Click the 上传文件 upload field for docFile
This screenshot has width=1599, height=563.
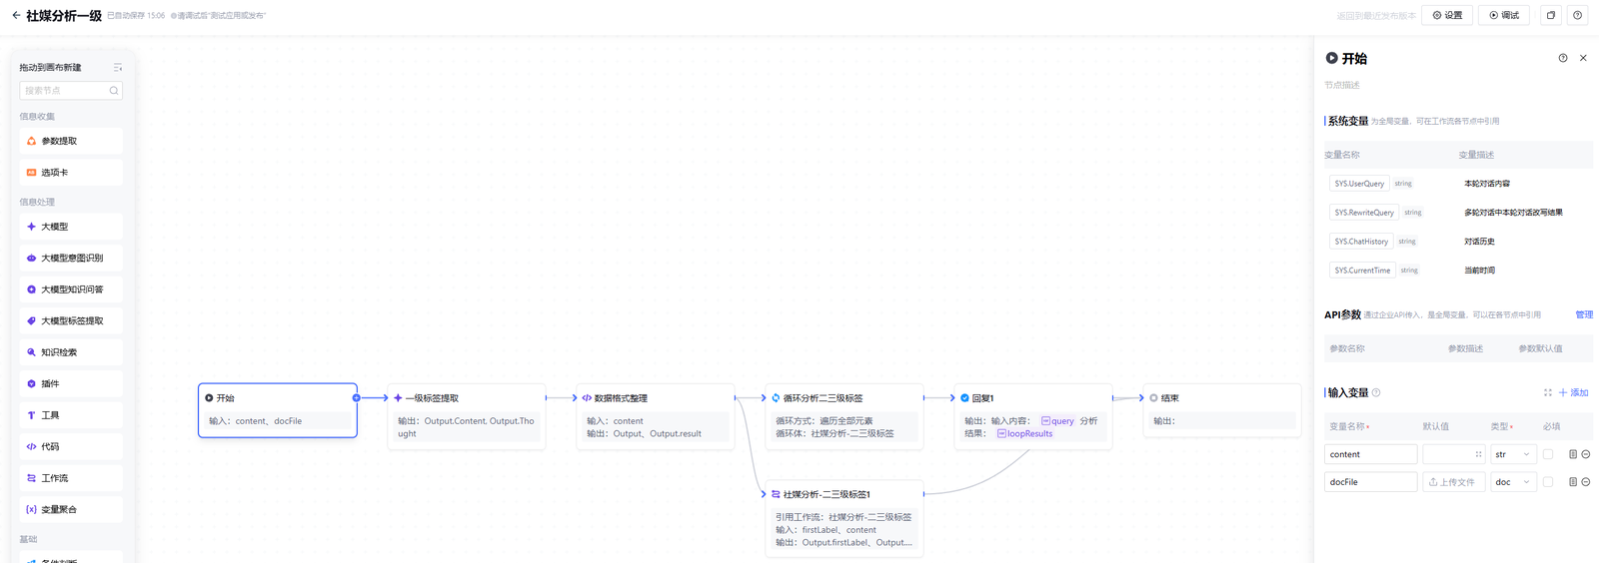click(1453, 482)
